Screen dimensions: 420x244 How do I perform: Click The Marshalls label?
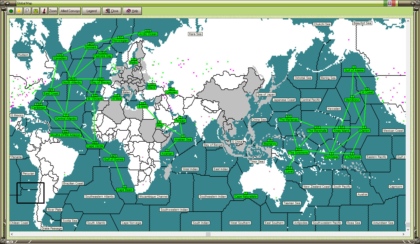[x=317, y=131]
